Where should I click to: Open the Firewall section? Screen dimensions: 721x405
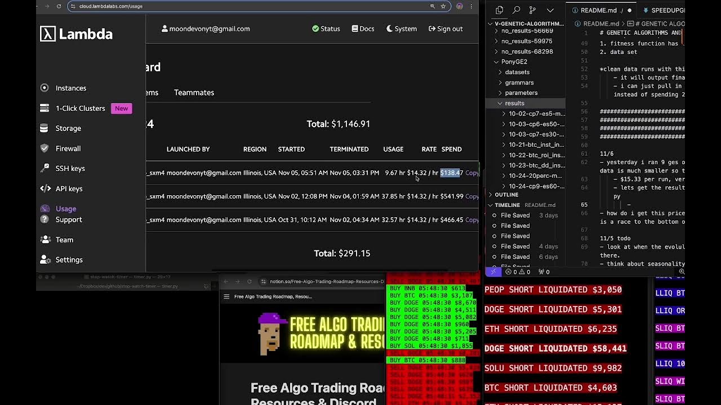pyautogui.click(x=68, y=148)
